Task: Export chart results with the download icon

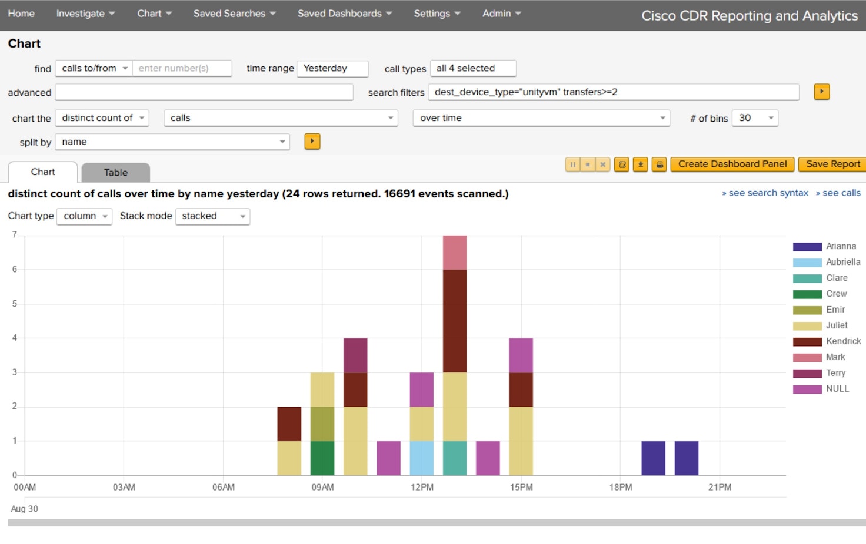Action: point(640,164)
